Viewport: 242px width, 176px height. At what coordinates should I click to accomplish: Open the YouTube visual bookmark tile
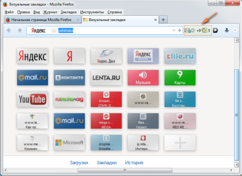tap(33, 99)
